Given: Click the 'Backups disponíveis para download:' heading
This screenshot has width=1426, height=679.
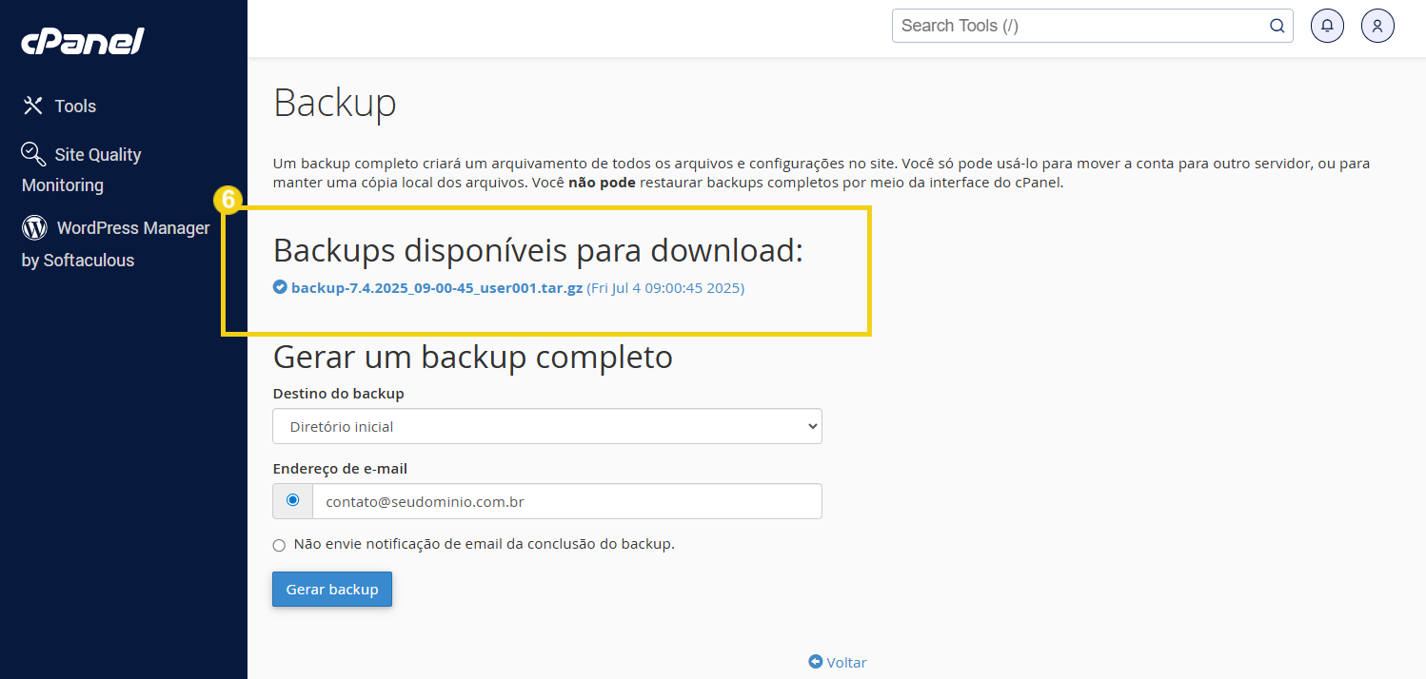Looking at the screenshot, I should [539, 250].
